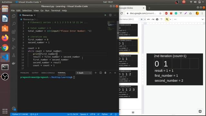The width and height of the screenshot is (206, 116).
Task: Click Undo in Google Slides toolbar
Action: tap(149, 19)
